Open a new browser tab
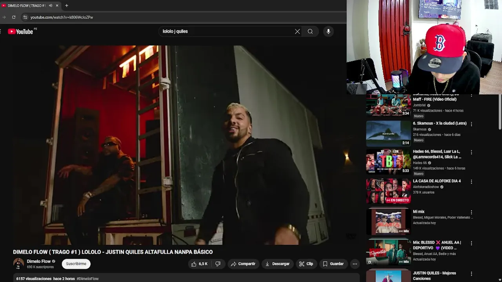This screenshot has width=502, height=282. 67,5
